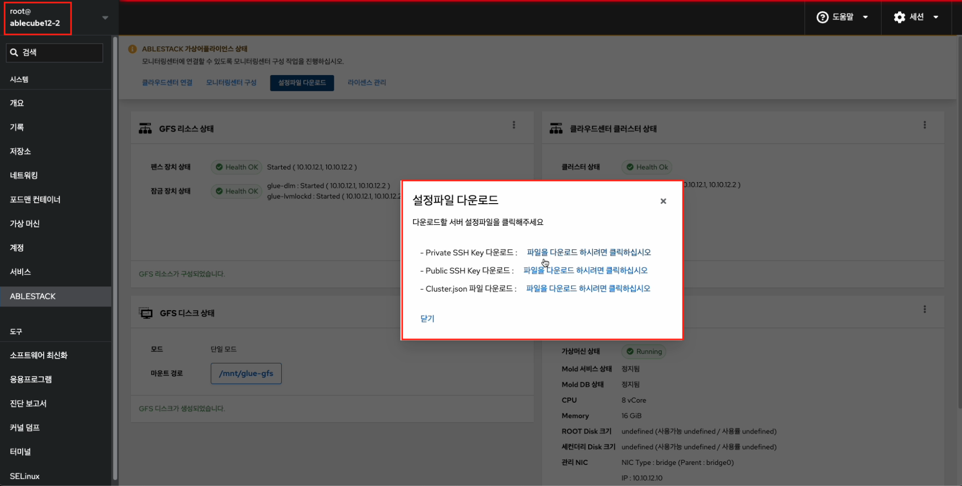
Task: Click the 설정파일 다운로드 button
Action: point(302,83)
